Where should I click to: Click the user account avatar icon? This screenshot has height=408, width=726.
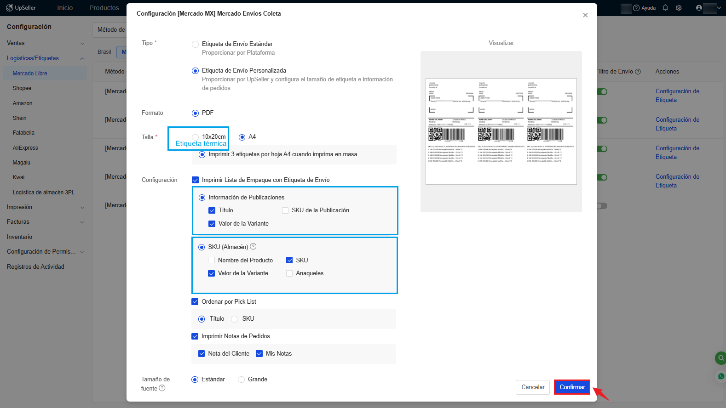point(699,8)
